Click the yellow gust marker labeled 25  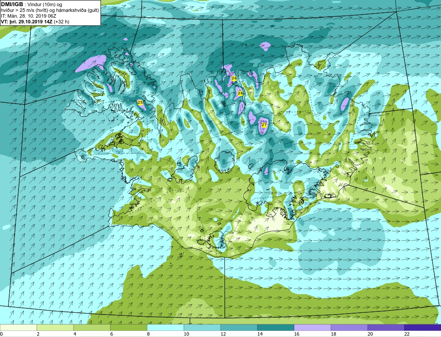coord(140,103)
